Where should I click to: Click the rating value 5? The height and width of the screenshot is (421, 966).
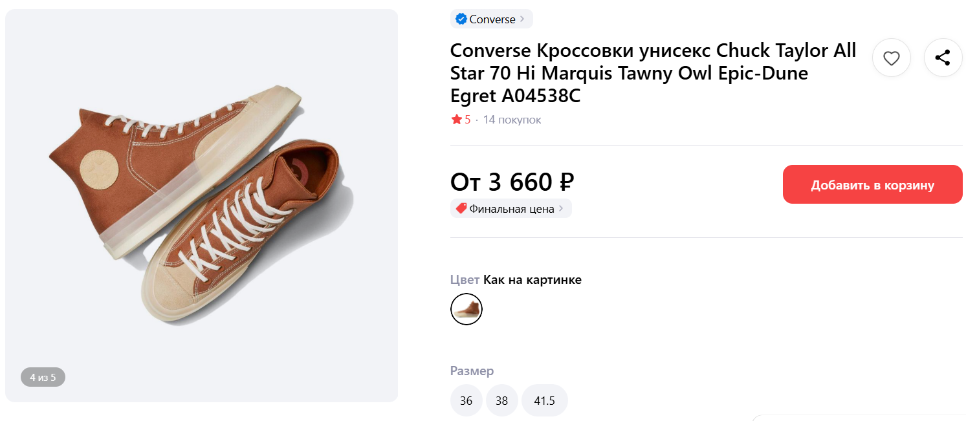click(468, 120)
